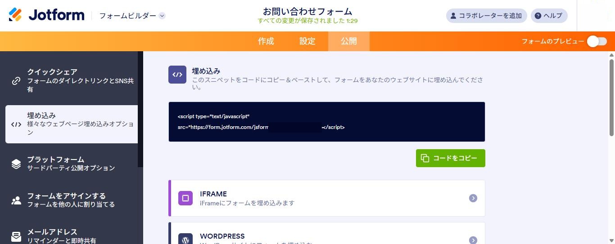The image size is (615, 244).
Task: Click the question mark help icon
Action: [x=538, y=16]
